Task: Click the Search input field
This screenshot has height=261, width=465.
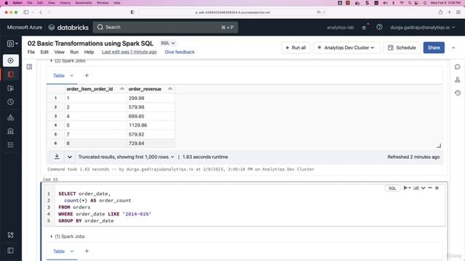Action: [x=166, y=28]
